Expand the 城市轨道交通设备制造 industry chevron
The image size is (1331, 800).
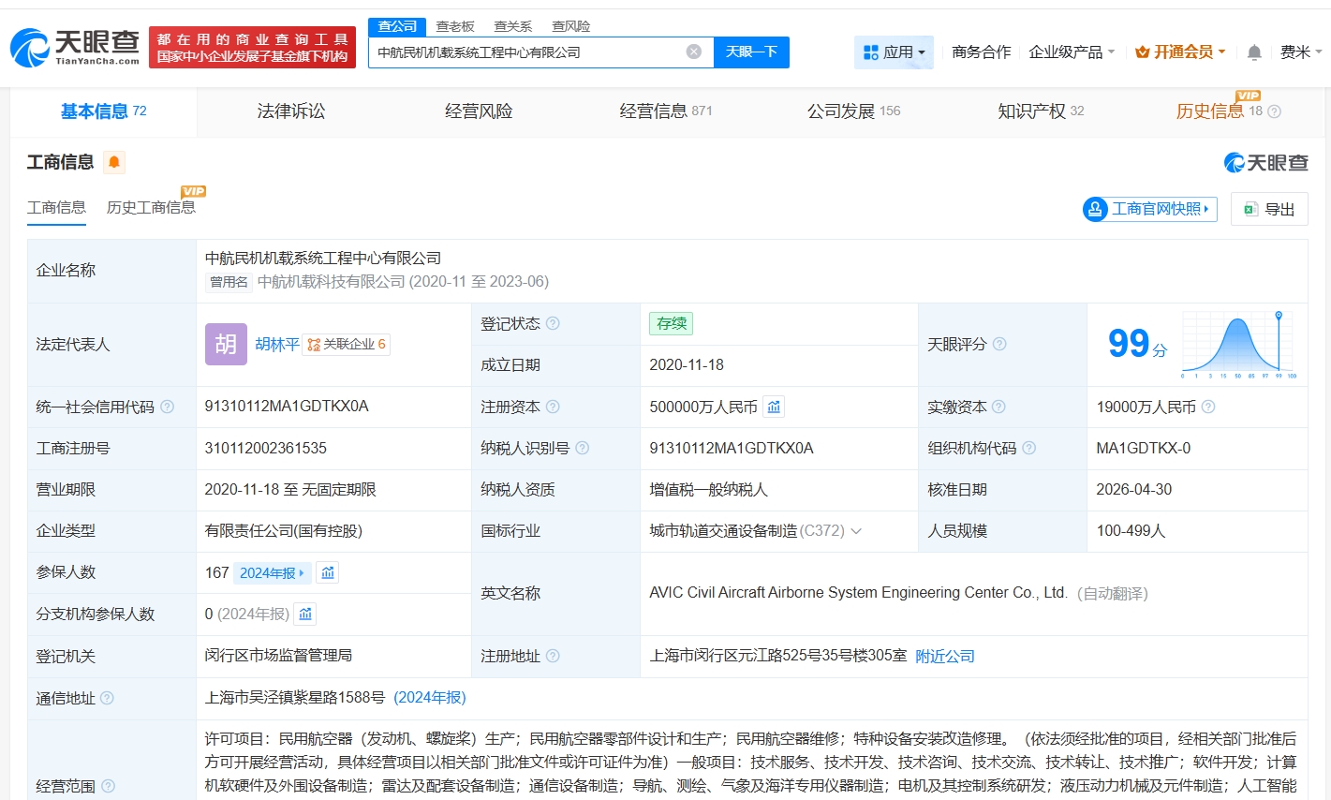coord(855,531)
